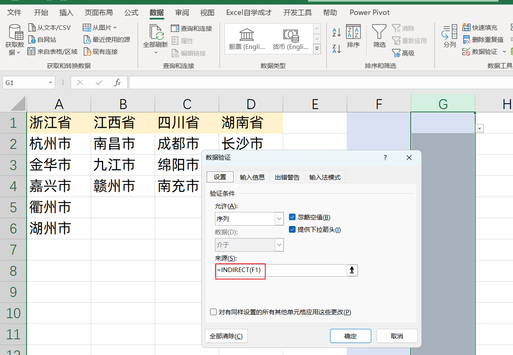Click the 来源 input field
513x355 pixels.
(x=281, y=270)
